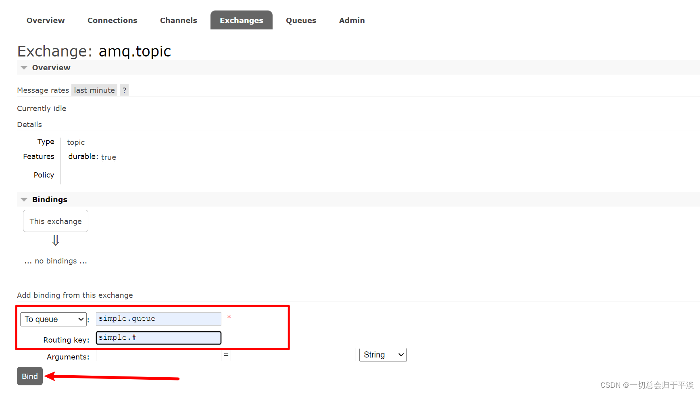Open the Queues tab
This screenshot has width=700, height=393.
[301, 20]
